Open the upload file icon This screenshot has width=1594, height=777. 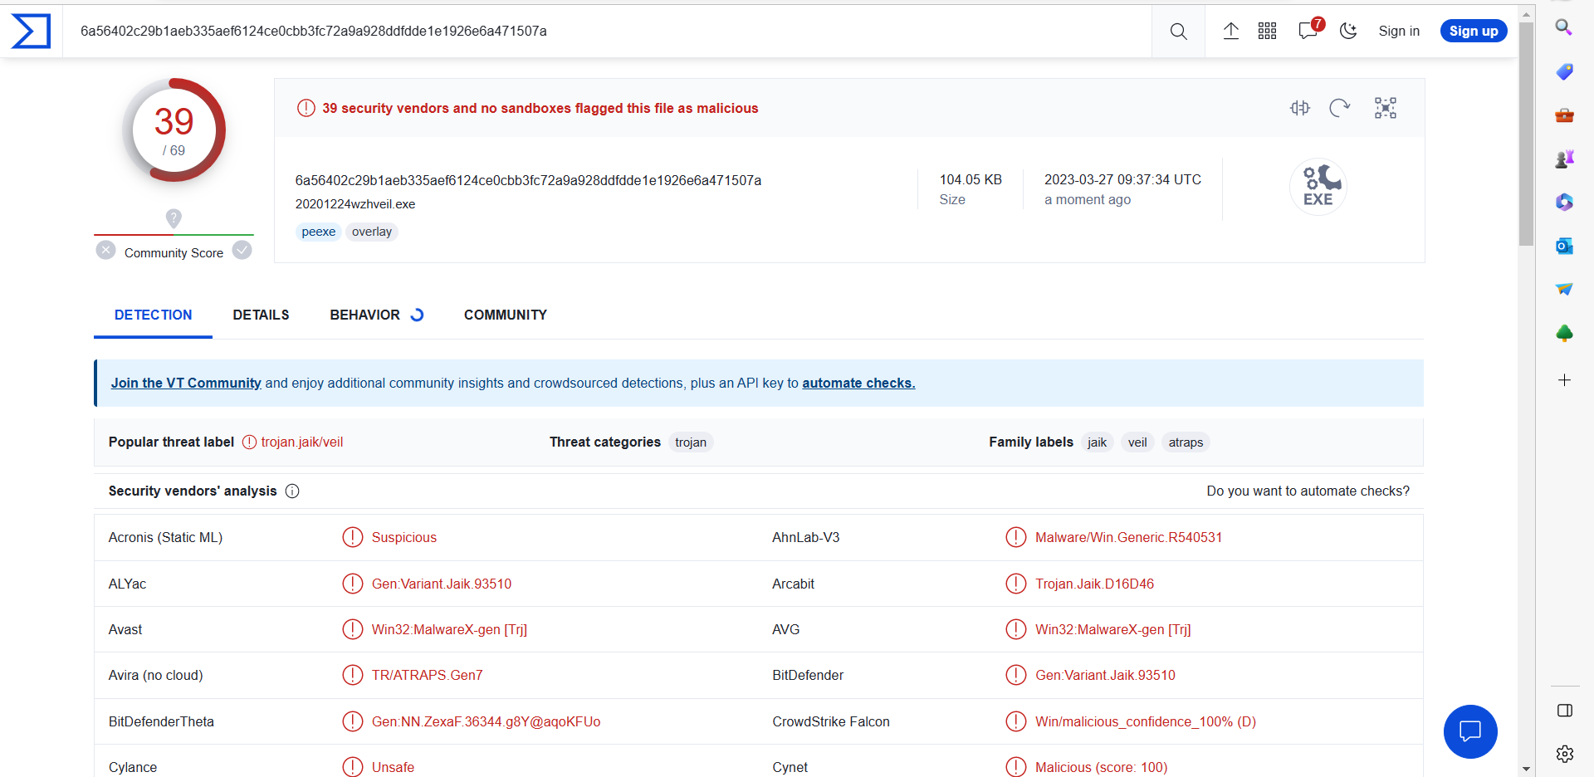1230,32
